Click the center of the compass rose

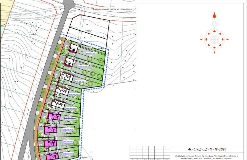tap(214, 39)
